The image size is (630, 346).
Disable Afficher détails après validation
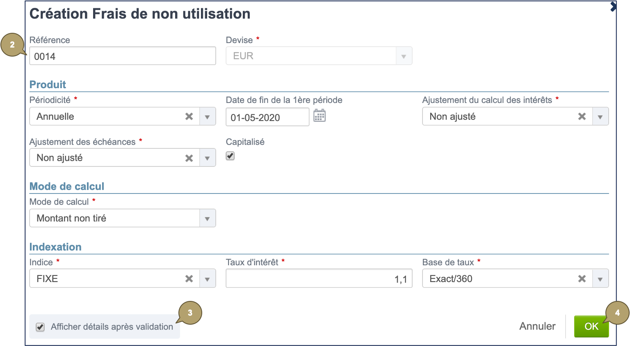point(40,327)
